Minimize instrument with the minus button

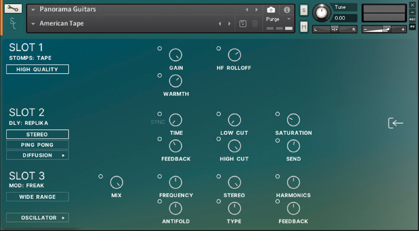pos(412,12)
